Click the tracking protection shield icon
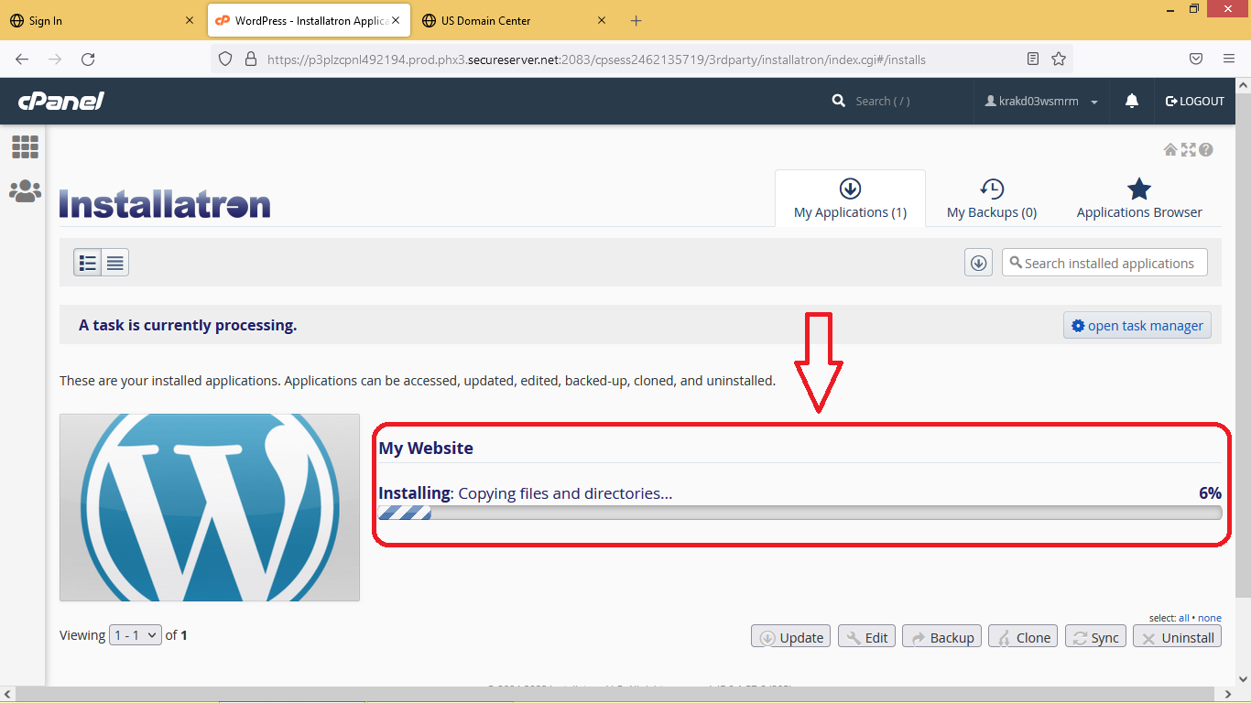1251x703 pixels. point(225,59)
